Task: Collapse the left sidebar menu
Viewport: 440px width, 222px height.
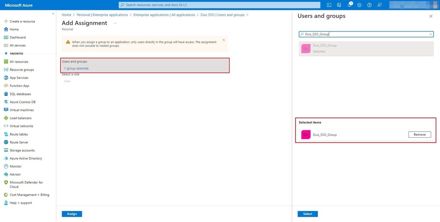Action: [x=53, y=14]
